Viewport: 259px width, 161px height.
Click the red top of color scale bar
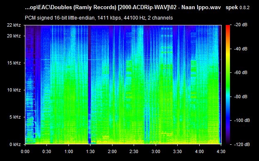pyautogui.click(x=228, y=26)
